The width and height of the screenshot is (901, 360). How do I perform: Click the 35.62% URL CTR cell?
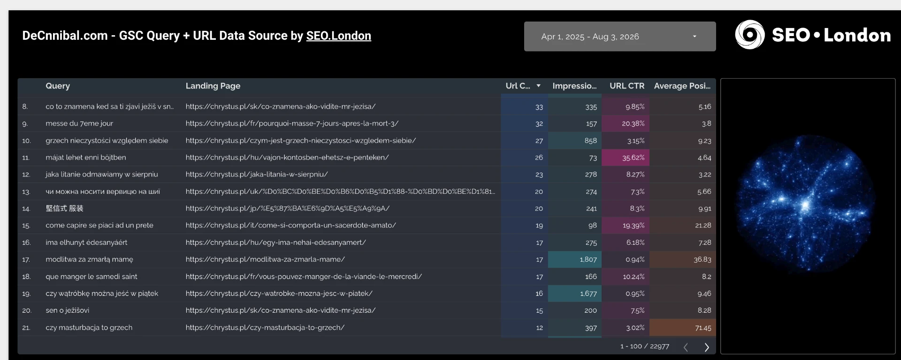(x=626, y=158)
